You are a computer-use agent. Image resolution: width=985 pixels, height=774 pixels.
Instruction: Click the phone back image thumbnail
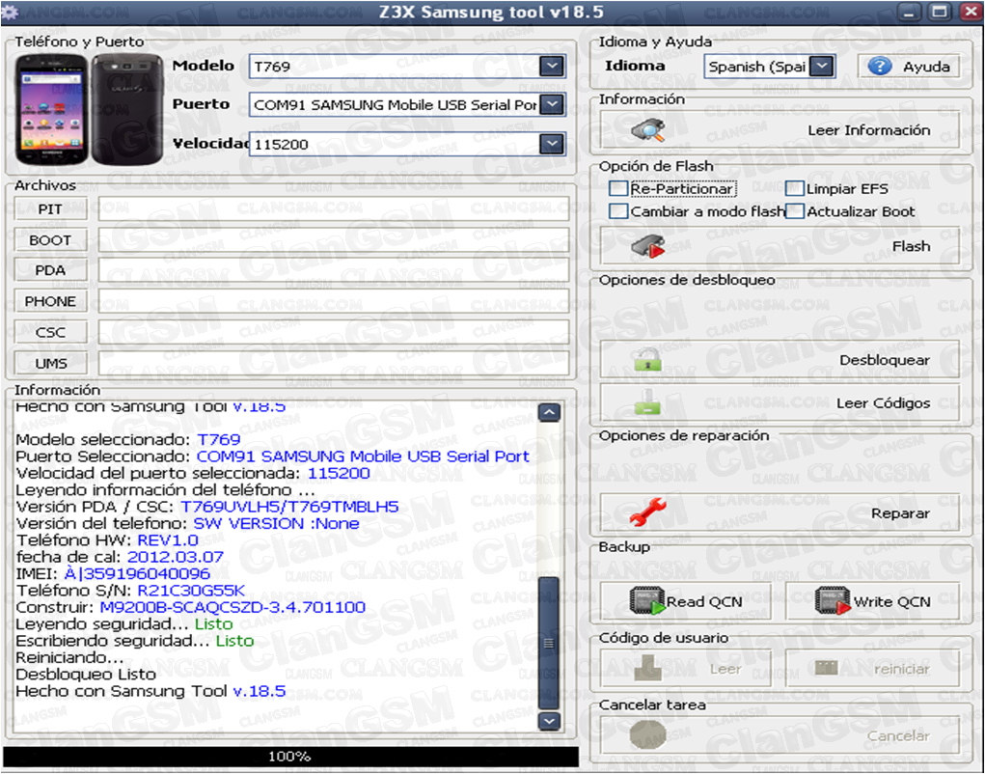(127, 110)
